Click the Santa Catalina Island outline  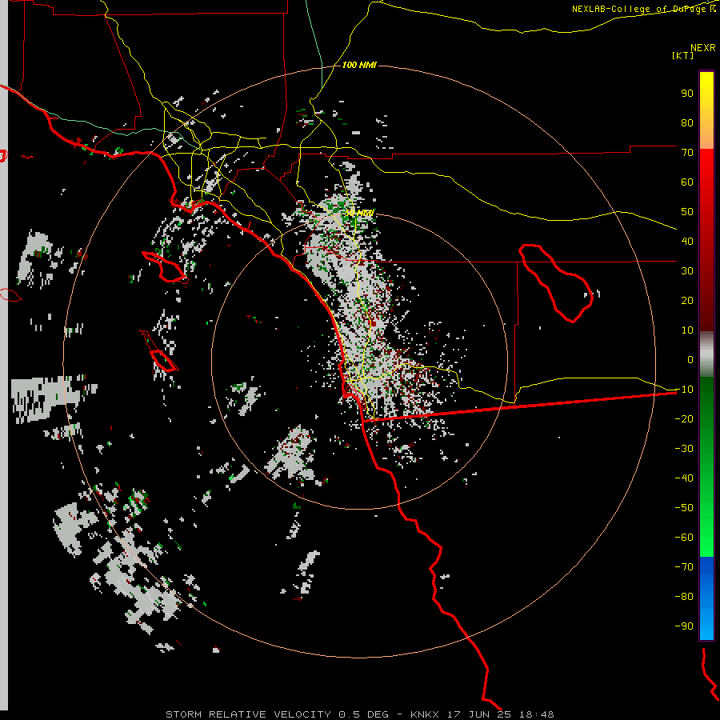click(164, 266)
